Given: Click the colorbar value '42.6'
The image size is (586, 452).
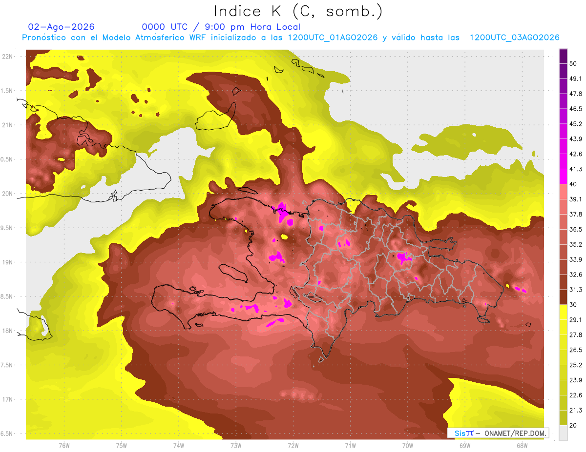Looking at the screenshot, I should 576,154.
